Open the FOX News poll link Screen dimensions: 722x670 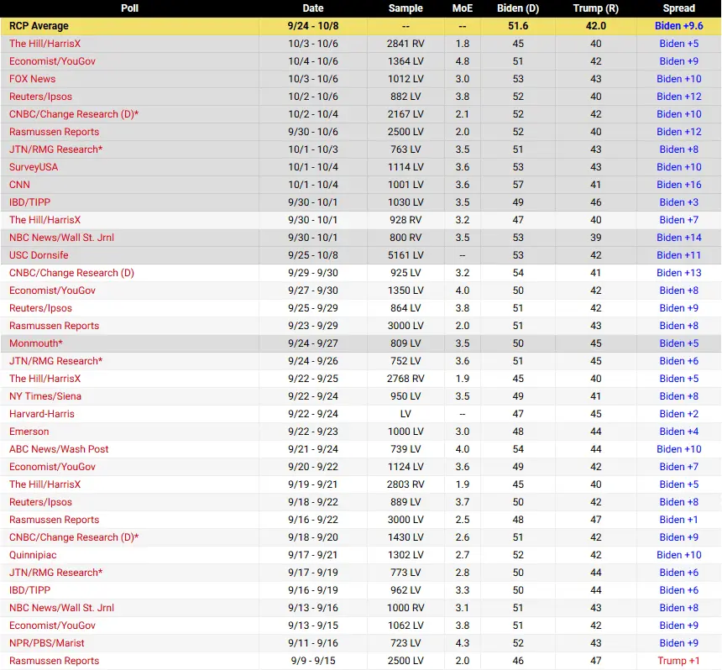(32, 79)
